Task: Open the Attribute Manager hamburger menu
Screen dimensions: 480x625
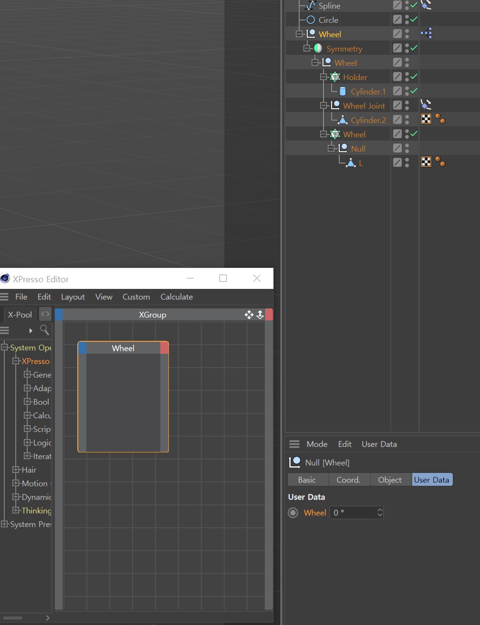Action: [x=294, y=444]
